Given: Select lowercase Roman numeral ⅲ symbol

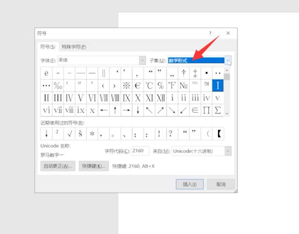Looking at the screenshot, I should point(195,98).
